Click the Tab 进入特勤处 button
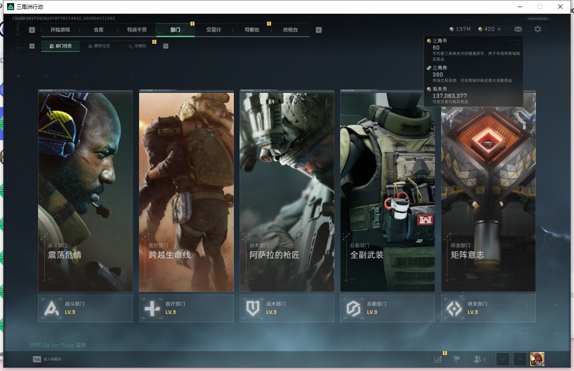The width and height of the screenshot is (574, 371). click(47, 360)
